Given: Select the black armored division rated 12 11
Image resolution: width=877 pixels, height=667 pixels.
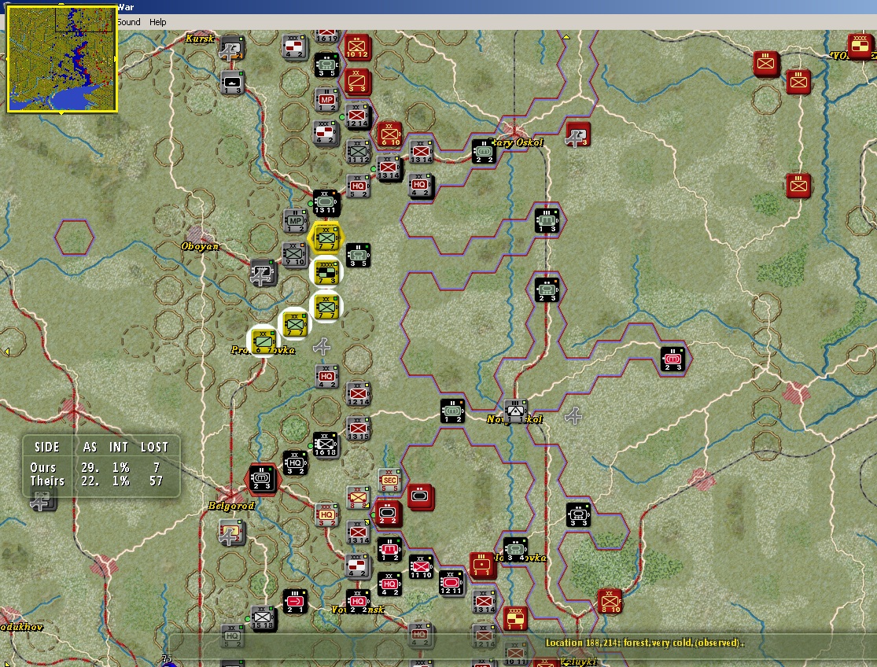Looking at the screenshot, I should tap(451, 583).
